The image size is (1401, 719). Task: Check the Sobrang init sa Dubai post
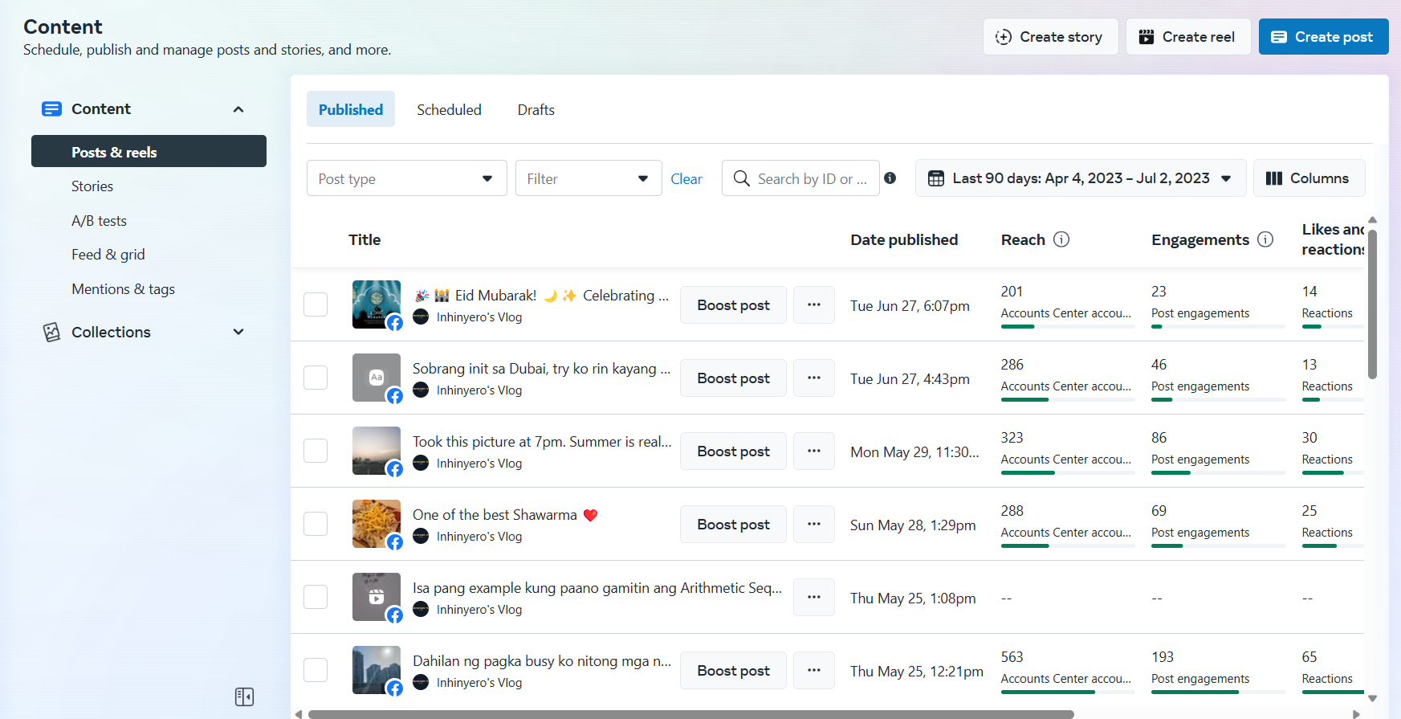tap(316, 378)
